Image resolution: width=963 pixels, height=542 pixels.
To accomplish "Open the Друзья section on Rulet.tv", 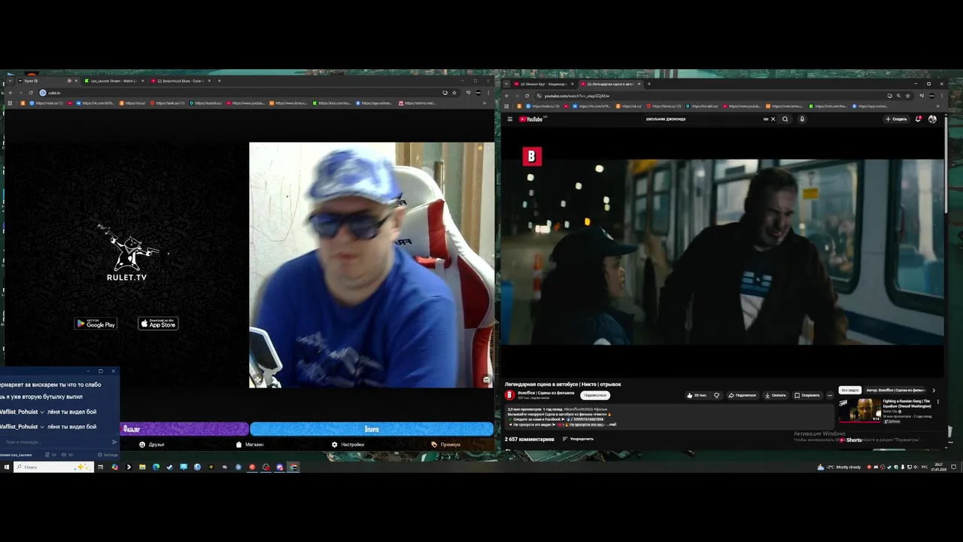I will (151, 445).
